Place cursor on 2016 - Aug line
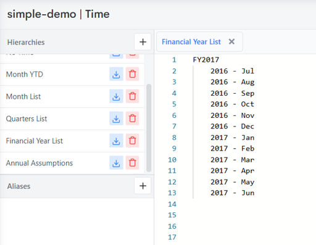Screen dimensions: 316x245 pos(232,82)
